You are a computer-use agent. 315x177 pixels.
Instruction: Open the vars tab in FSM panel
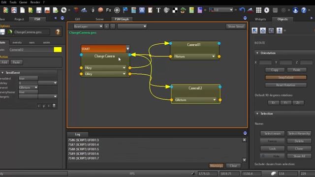[x=31, y=42]
